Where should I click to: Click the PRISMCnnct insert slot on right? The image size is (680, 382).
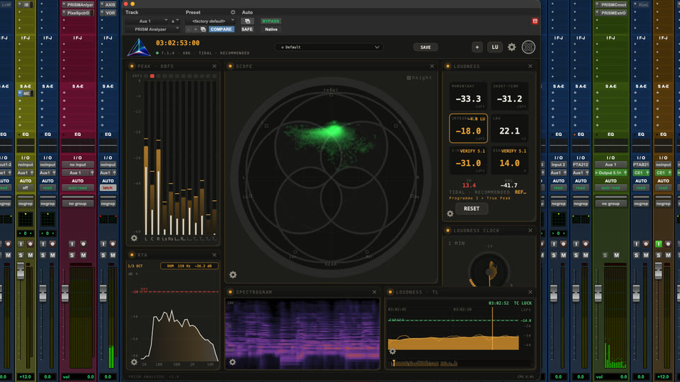[611, 5]
